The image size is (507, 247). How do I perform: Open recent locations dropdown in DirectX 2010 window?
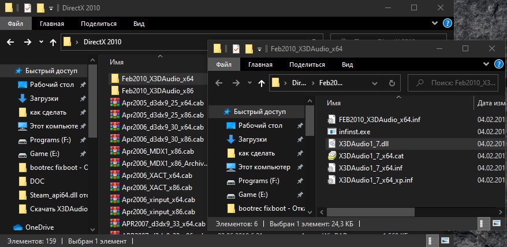(x=41, y=41)
